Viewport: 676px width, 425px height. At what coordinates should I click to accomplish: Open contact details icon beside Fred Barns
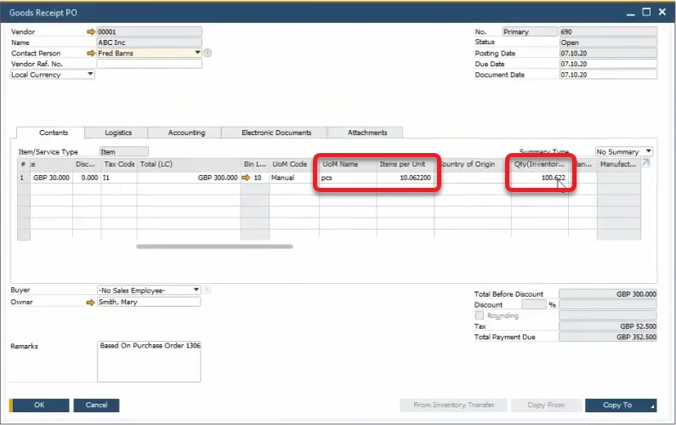(207, 53)
